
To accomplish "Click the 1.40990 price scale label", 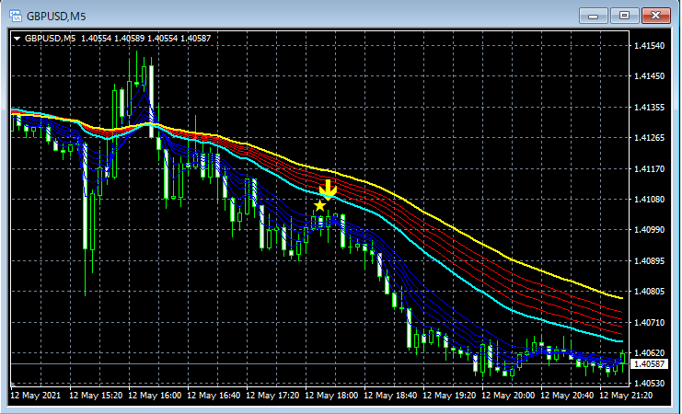I will tap(650, 230).
